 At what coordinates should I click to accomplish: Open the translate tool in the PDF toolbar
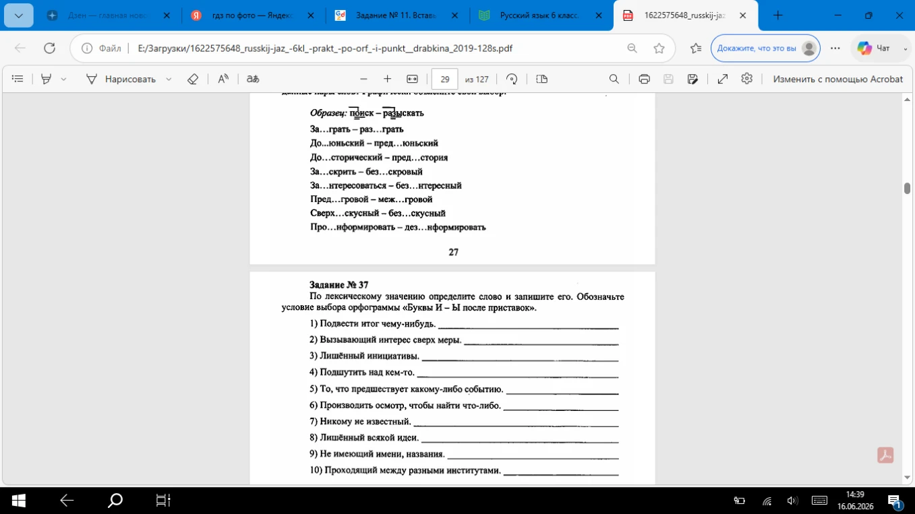point(253,79)
